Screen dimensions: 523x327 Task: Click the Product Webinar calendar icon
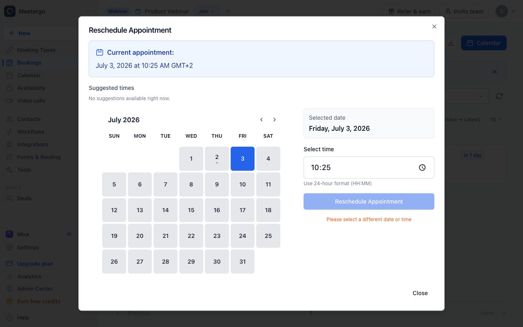[138, 11]
